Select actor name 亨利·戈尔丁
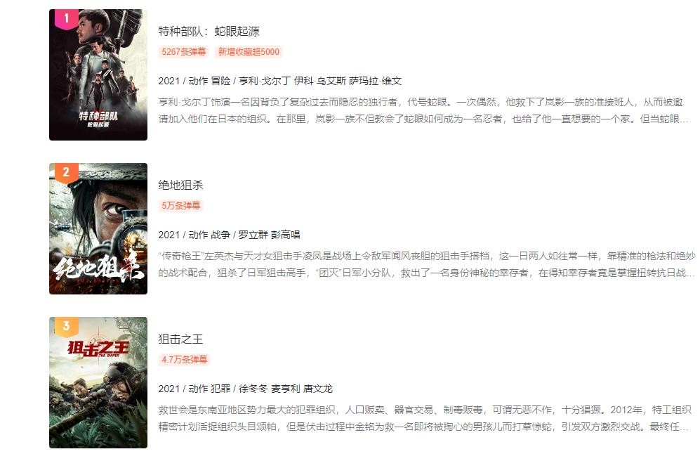This screenshot has height=461, width=700. pyautogui.click(x=264, y=81)
